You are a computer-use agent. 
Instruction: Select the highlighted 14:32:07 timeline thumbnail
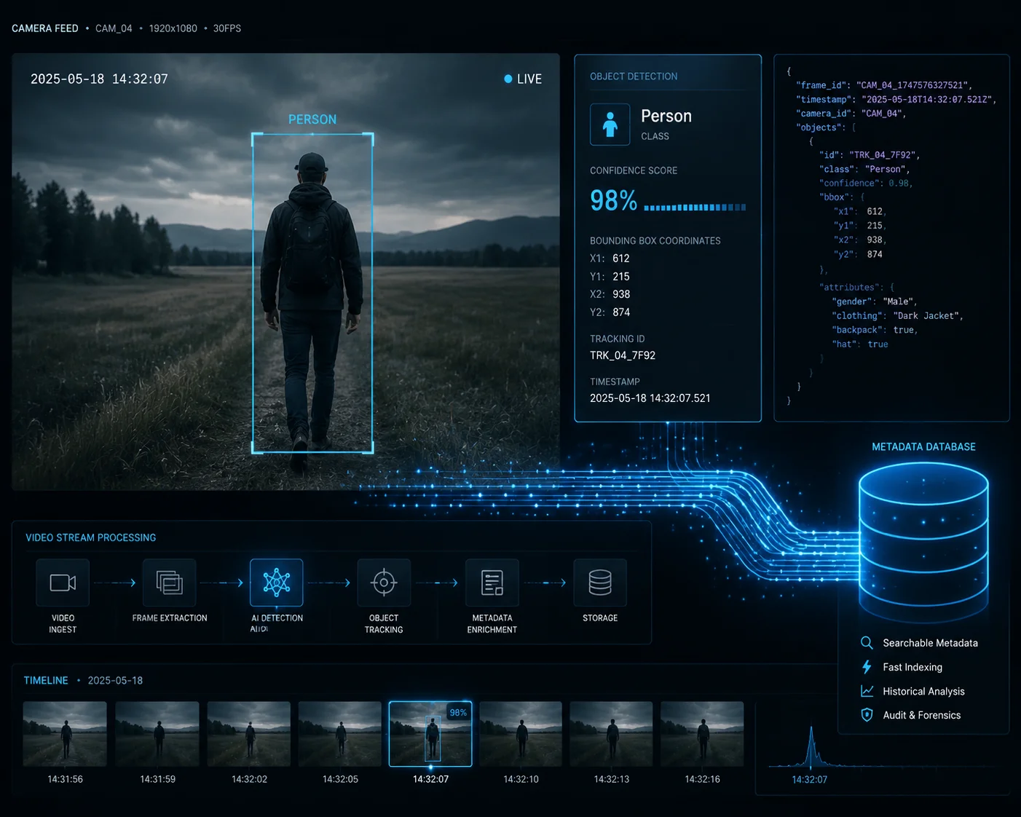point(430,734)
